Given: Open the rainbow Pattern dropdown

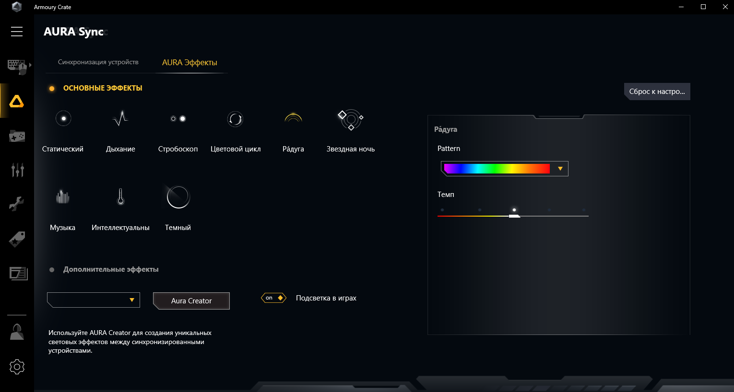Looking at the screenshot, I should (505, 169).
